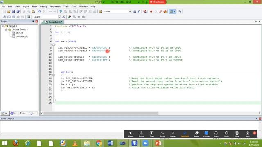This screenshot has width=262, height=147.
Task: Open the File menu
Action: (x=3, y=7)
